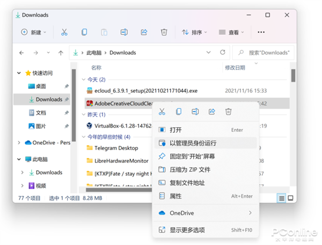Image resolution: width=322 pixels, height=245 pixels.
Task: Click the Cut icon in the top toolbar
Action: tap(64, 32)
